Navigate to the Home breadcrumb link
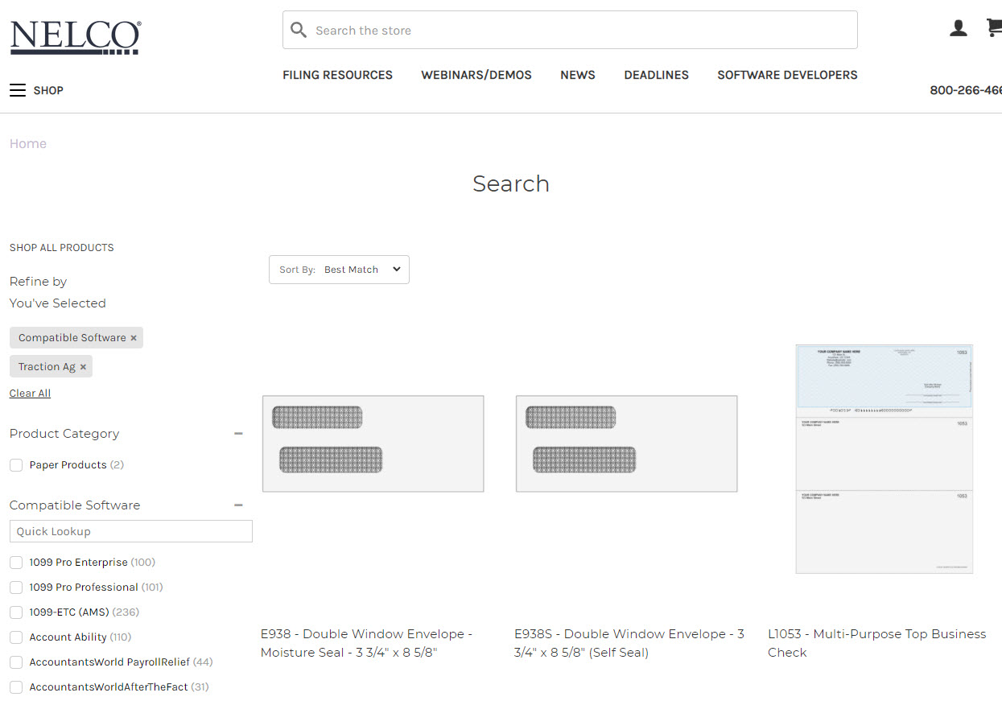1002x705 pixels. click(x=28, y=144)
